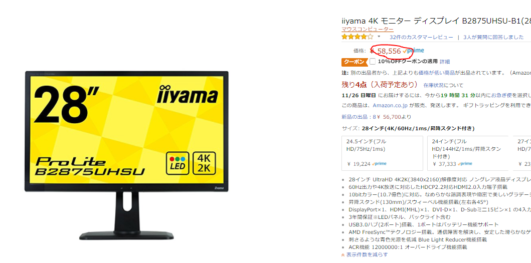Click 在庫状況 stock status link

(433, 85)
